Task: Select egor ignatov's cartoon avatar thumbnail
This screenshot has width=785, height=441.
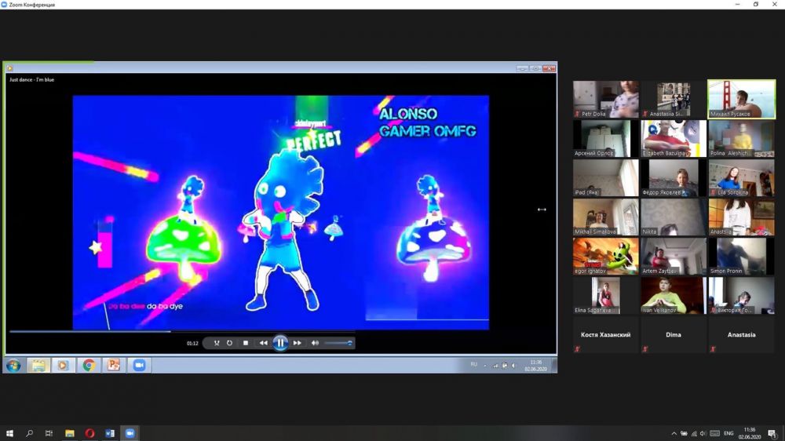Action: [606, 257]
